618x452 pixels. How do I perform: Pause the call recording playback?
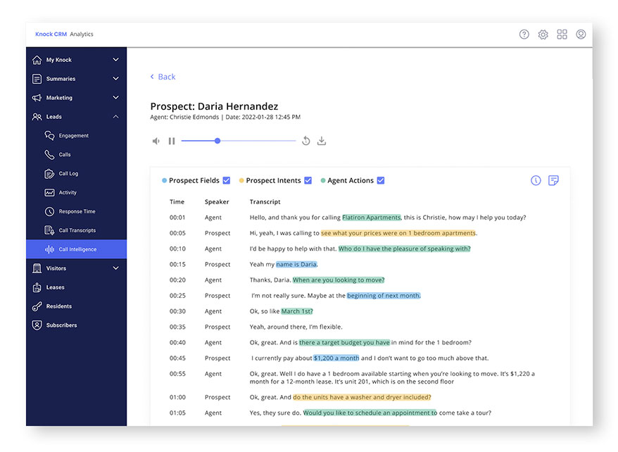172,141
